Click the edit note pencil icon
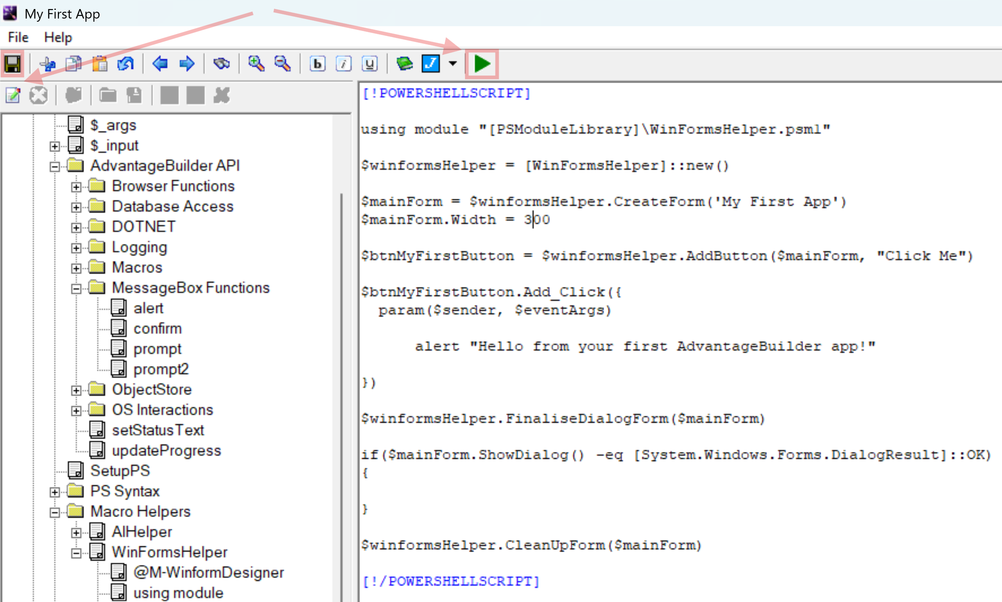This screenshot has height=602, width=1002. [x=13, y=95]
